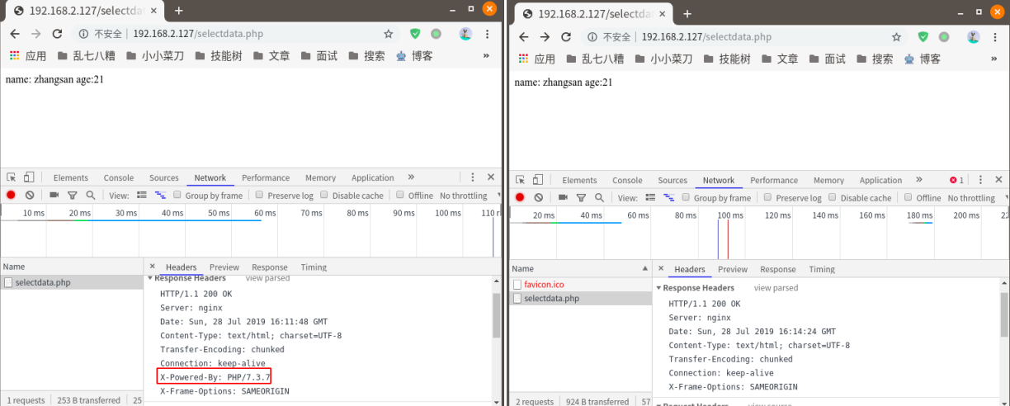This screenshot has width=1010, height=406.
Task: Click right window address bar URL
Action: (x=706, y=37)
